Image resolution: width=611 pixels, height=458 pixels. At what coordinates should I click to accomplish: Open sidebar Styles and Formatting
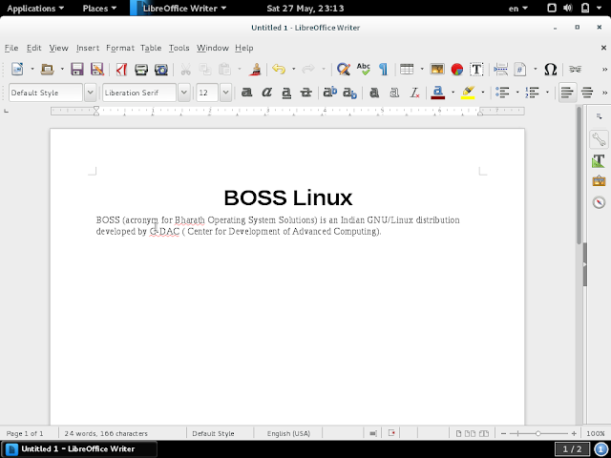(x=599, y=161)
